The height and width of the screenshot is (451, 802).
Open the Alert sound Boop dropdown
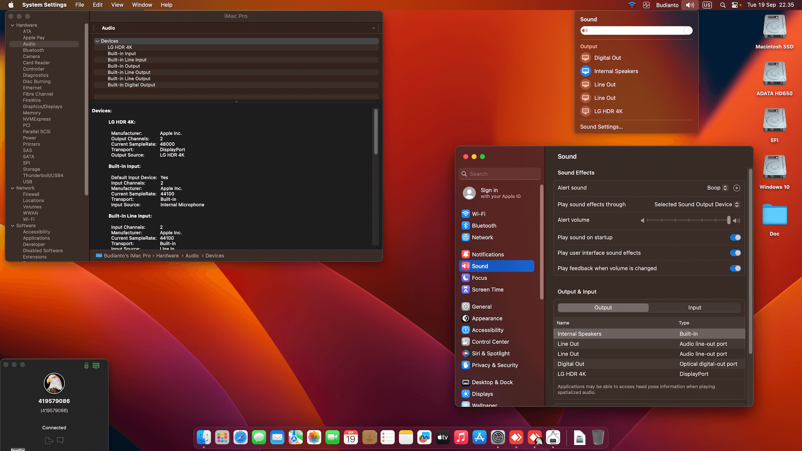pyautogui.click(x=717, y=188)
